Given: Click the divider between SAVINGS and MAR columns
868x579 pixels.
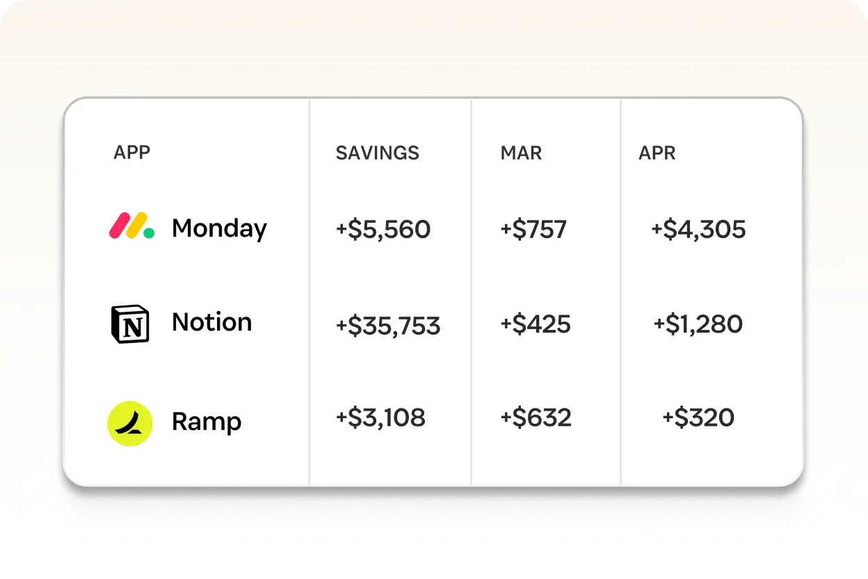Looking at the screenshot, I should 472,292.
